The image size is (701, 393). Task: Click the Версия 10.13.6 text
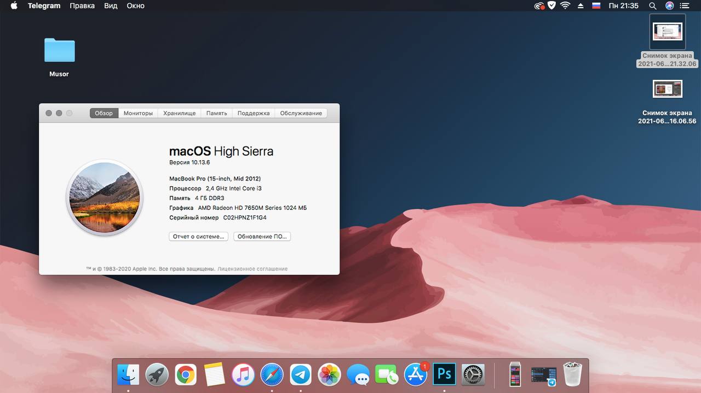(189, 162)
